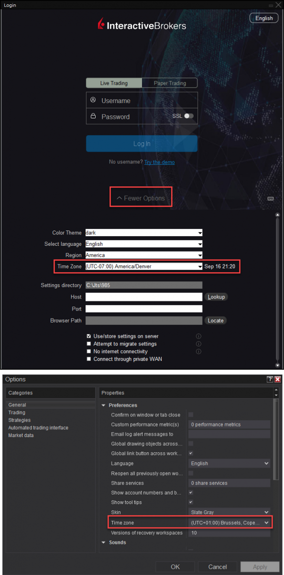Click the Host input field
Image resolution: width=284 pixels, height=575 pixels.
tap(144, 297)
